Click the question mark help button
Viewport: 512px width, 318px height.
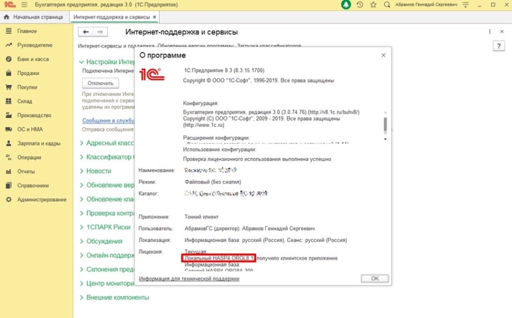(x=498, y=46)
